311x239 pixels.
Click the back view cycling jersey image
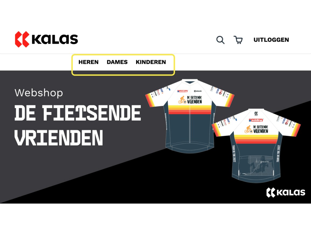coord(256,146)
